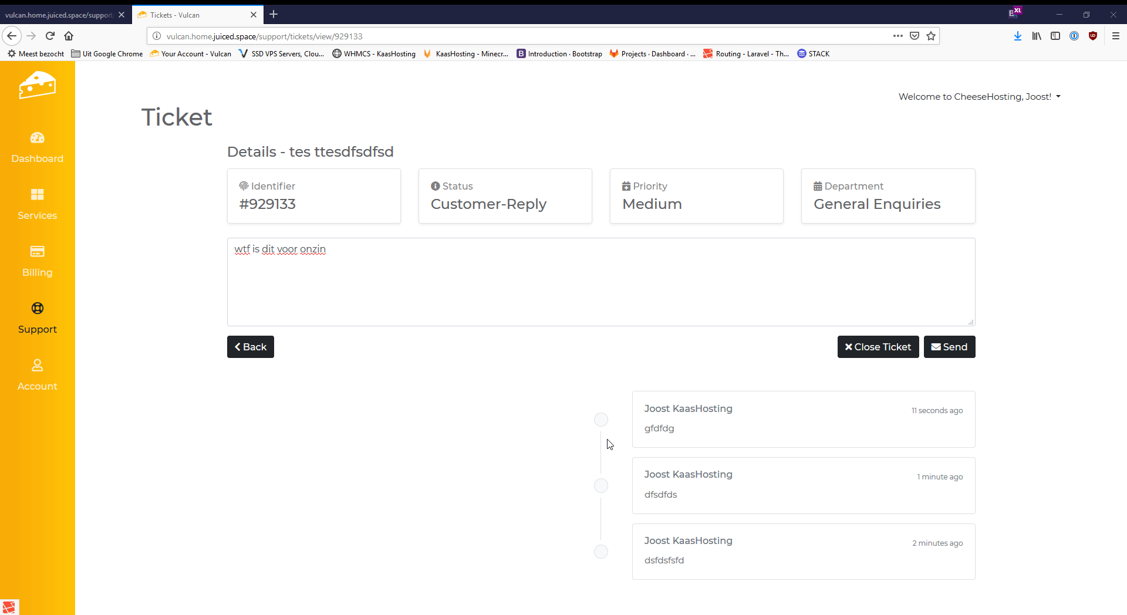Click the CheeseHosting cheese logo
The height and width of the screenshot is (615, 1127).
37,86
